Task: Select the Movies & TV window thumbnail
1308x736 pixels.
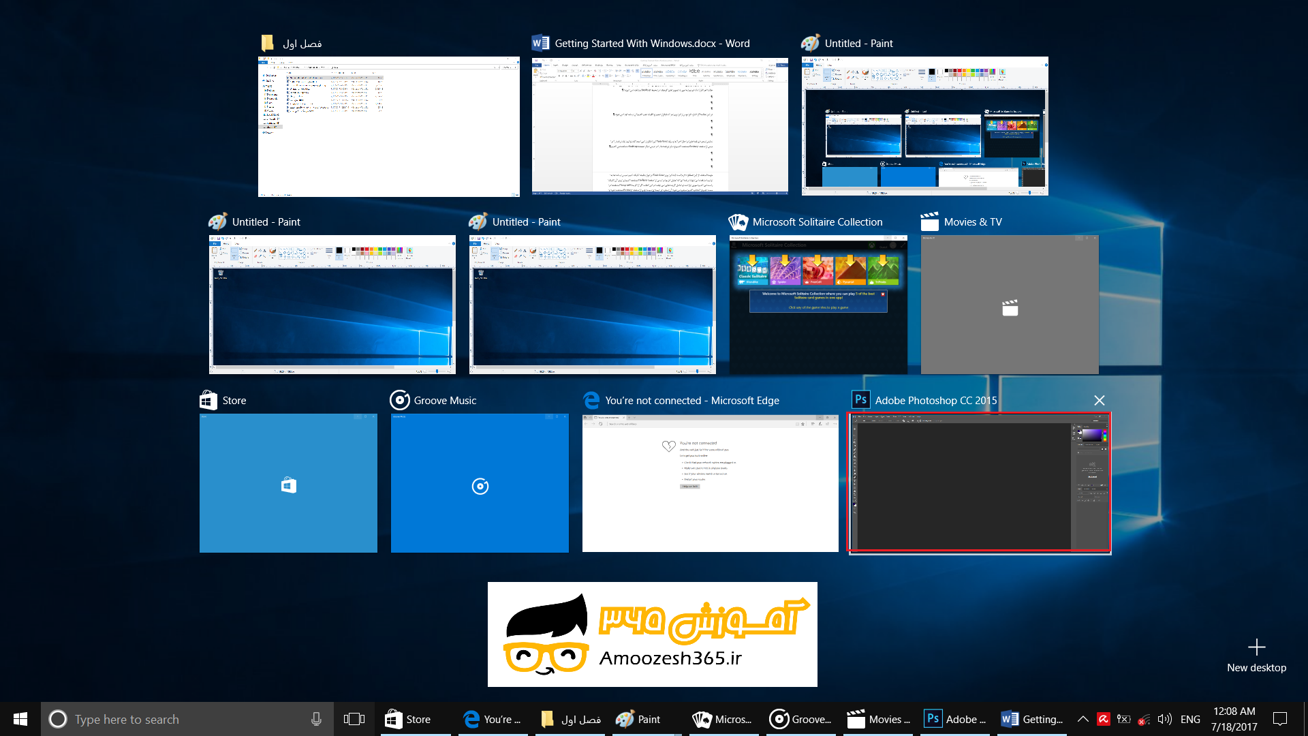Action: [1010, 305]
